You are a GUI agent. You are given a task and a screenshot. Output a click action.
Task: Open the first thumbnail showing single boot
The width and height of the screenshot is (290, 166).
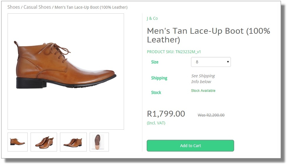click(17, 142)
